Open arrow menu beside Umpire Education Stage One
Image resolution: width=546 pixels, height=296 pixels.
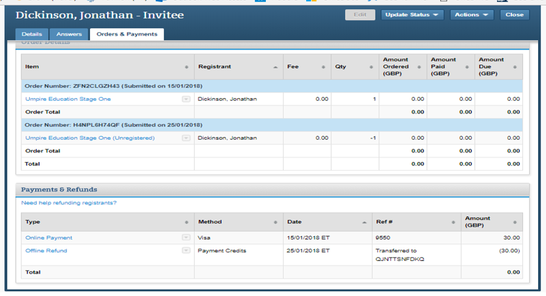coord(186,99)
